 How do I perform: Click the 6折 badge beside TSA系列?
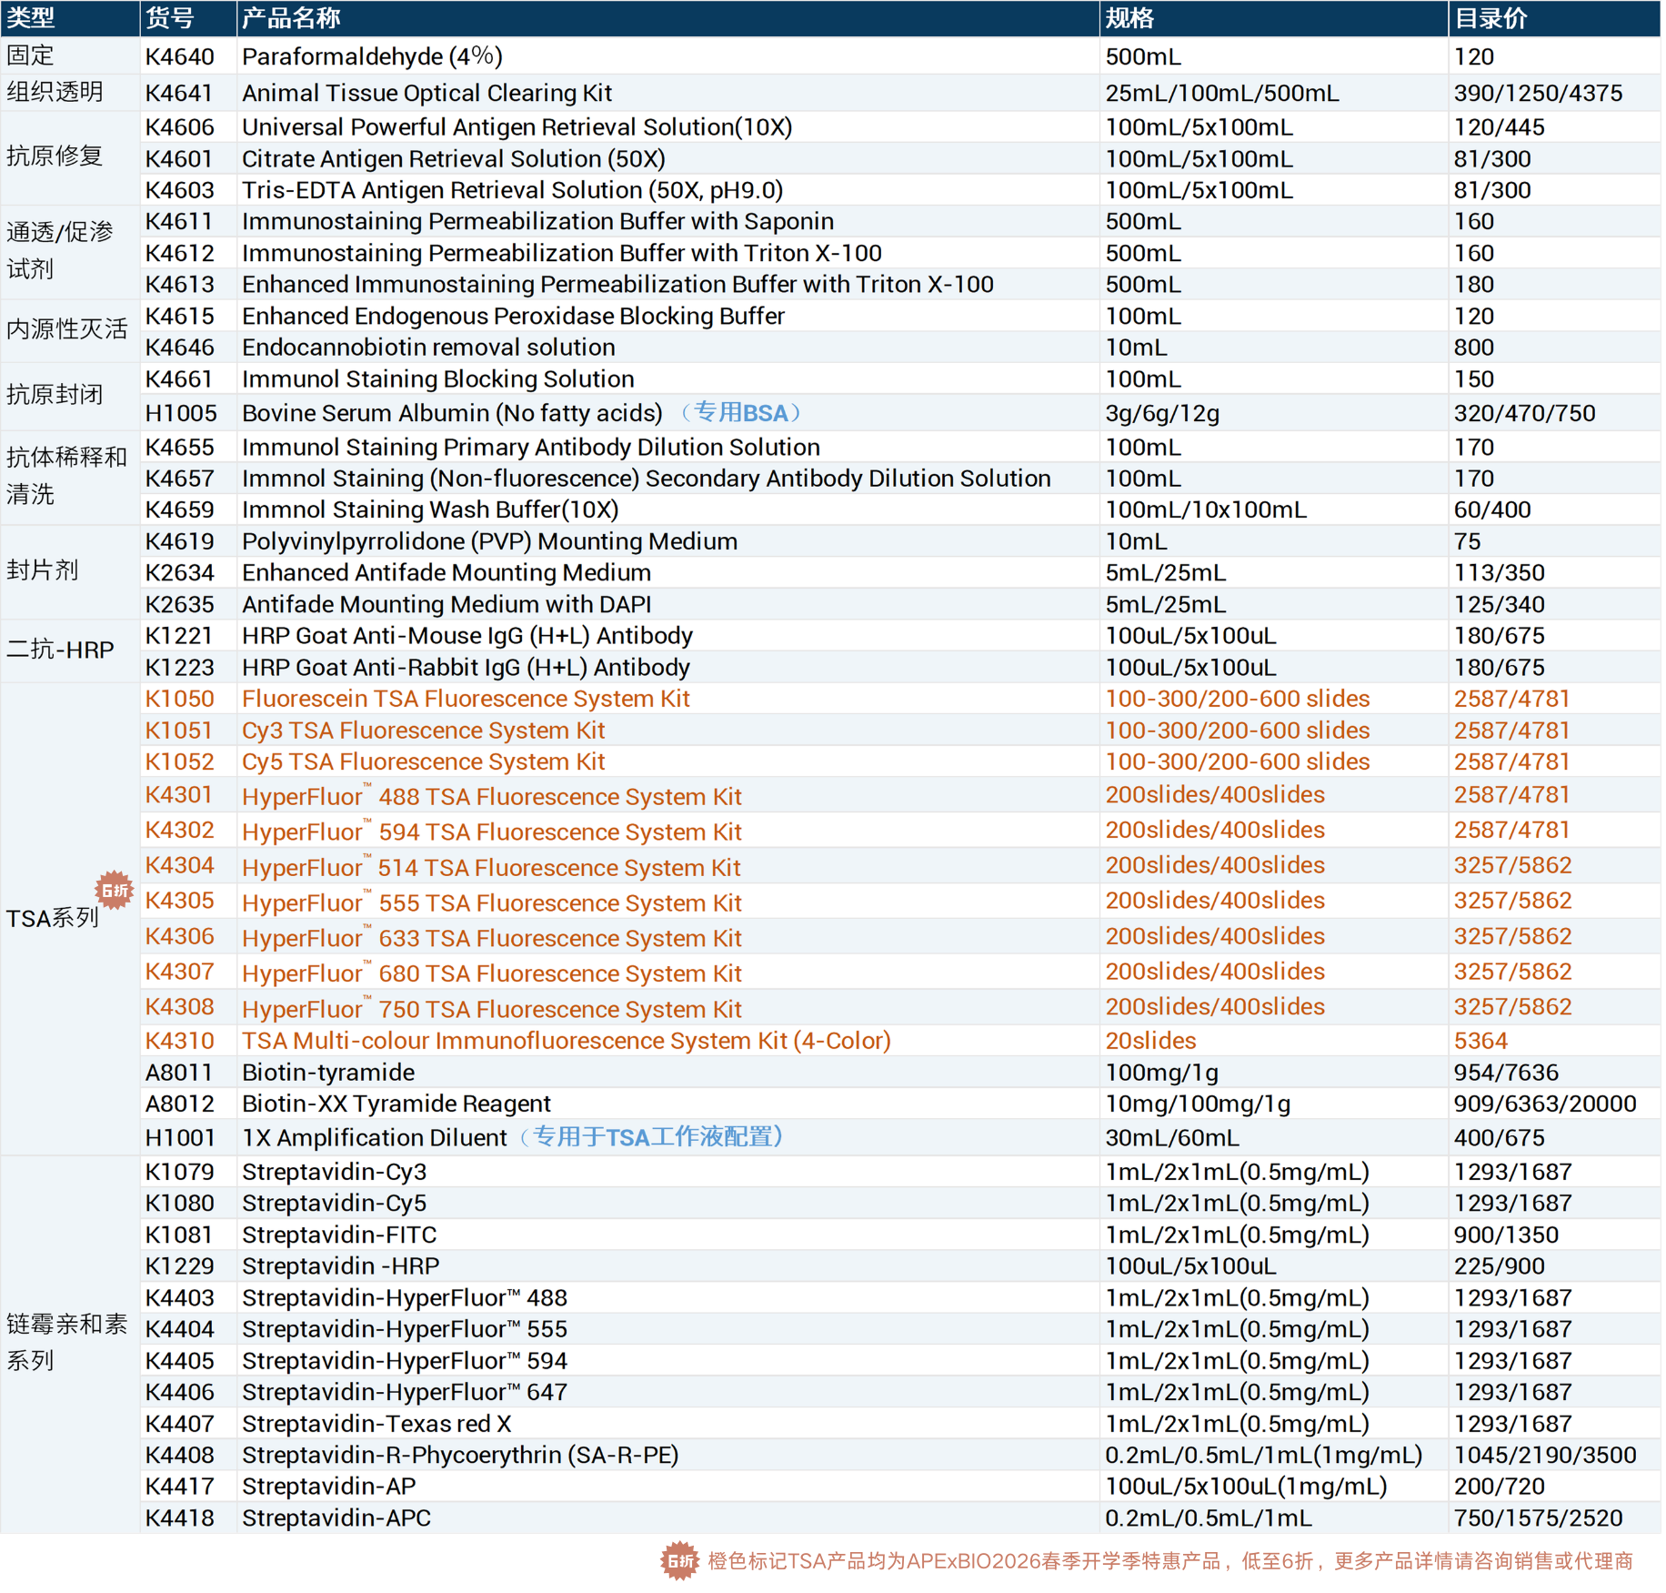point(115,891)
